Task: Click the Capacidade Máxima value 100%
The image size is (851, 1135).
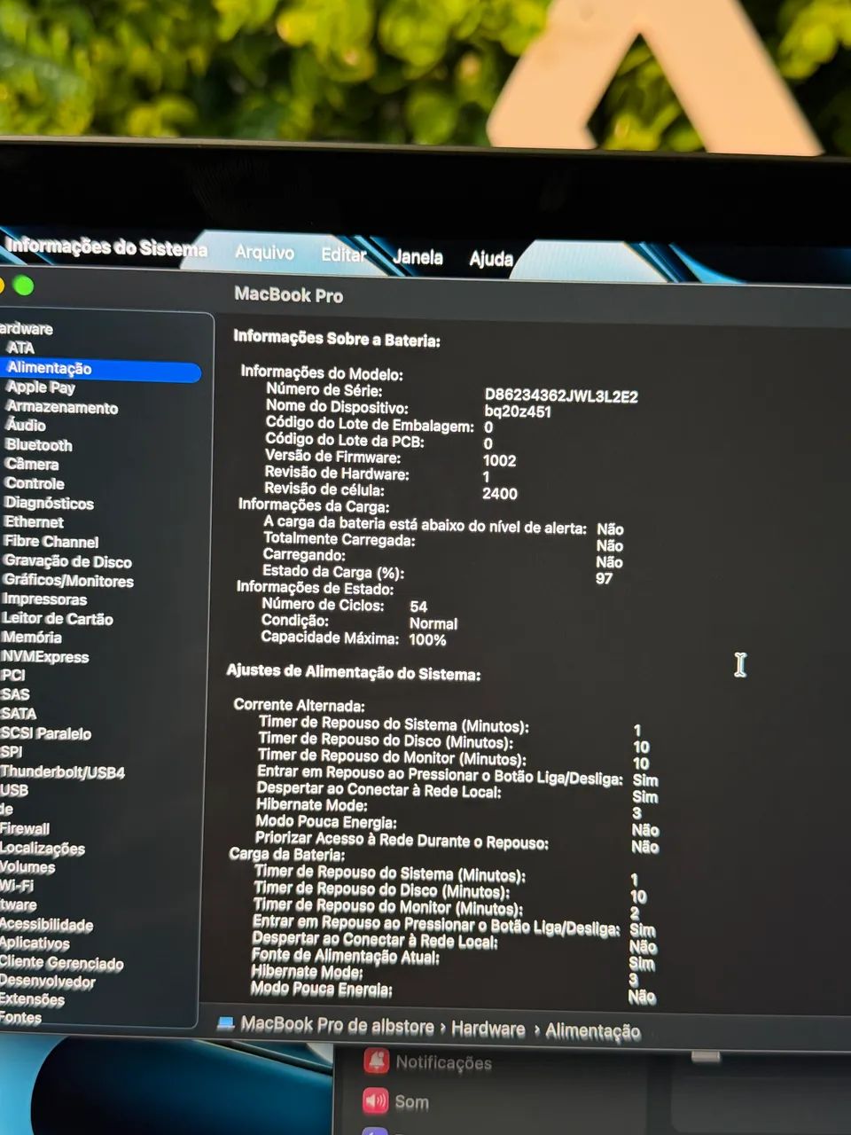Action: (x=427, y=639)
